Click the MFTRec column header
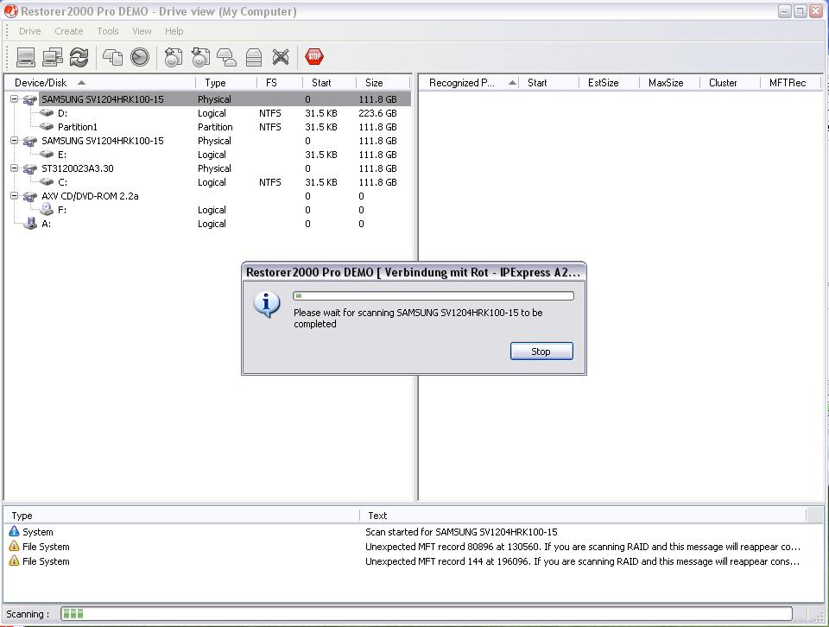Viewport: 829px width, 627px height. [x=790, y=82]
